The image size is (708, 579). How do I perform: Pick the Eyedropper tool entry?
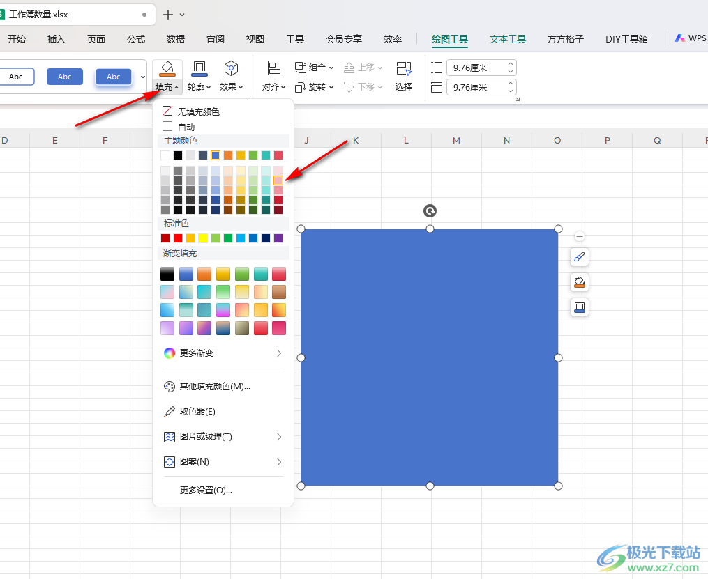click(x=190, y=411)
